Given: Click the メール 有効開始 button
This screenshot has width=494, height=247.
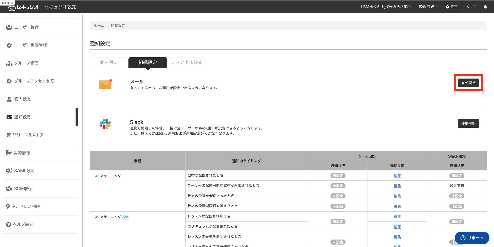Looking at the screenshot, I should [x=468, y=83].
